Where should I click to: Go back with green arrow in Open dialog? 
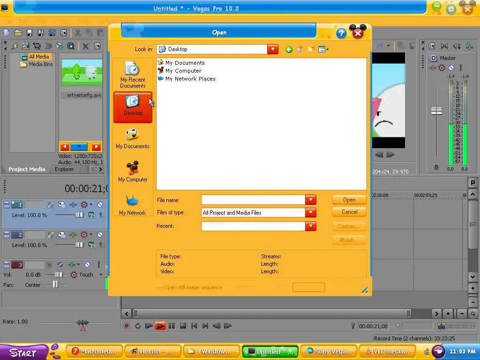coord(289,49)
